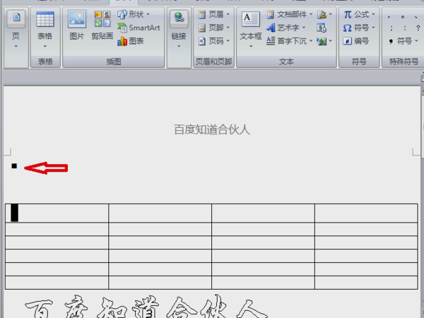Open the 剪贴画 clip art icon
The width and height of the screenshot is (424, 318).
[102, 25]
